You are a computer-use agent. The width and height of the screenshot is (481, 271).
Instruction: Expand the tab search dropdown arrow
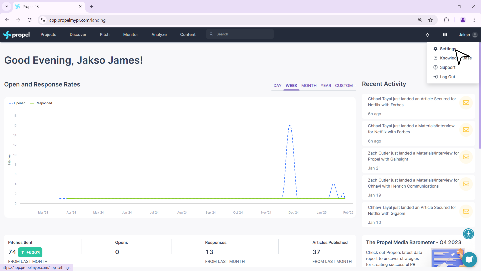[x=6, y=6]
